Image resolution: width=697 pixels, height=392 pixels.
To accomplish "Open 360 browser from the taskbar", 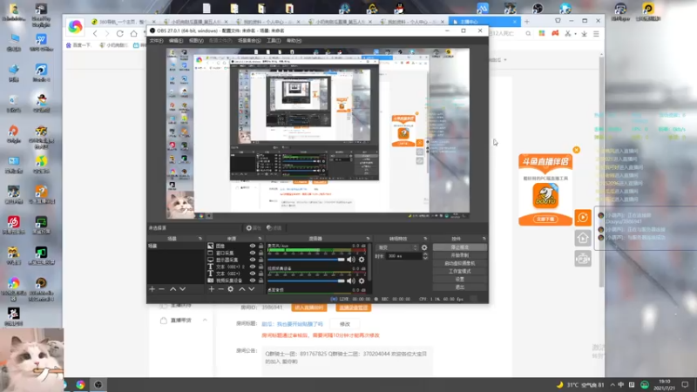I will [80, 384].
